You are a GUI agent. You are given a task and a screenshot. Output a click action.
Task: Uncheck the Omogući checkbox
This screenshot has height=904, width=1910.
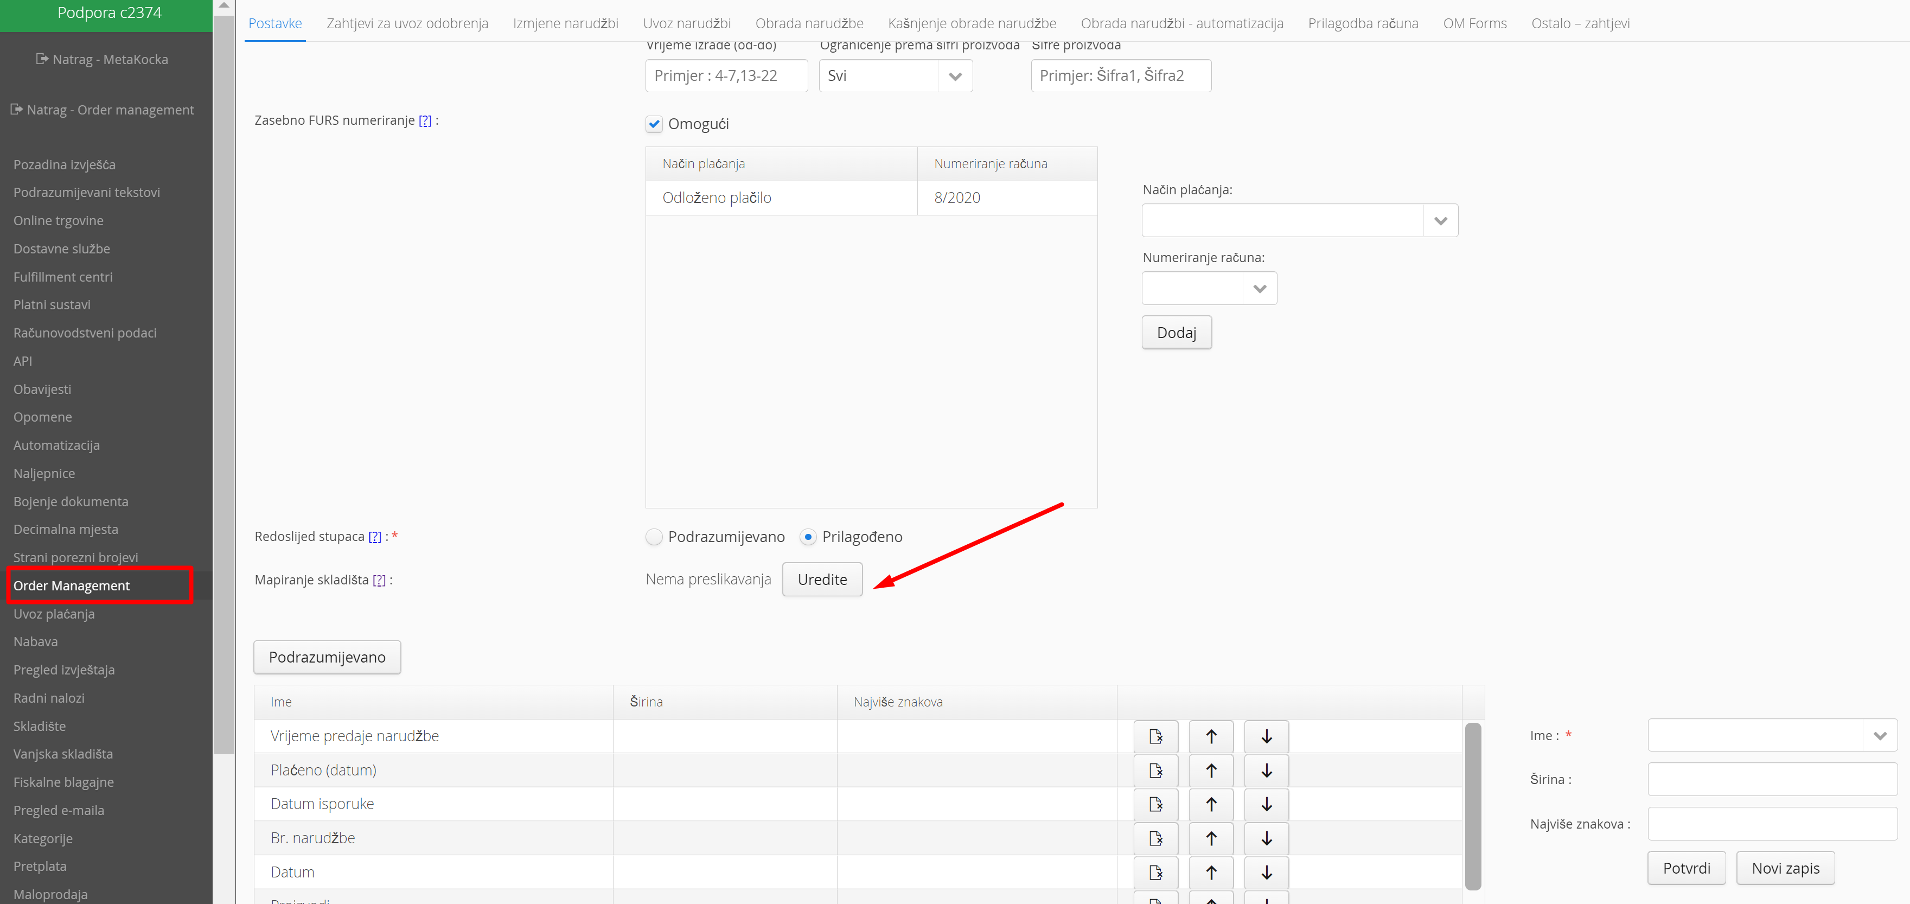tap(654, 124)
